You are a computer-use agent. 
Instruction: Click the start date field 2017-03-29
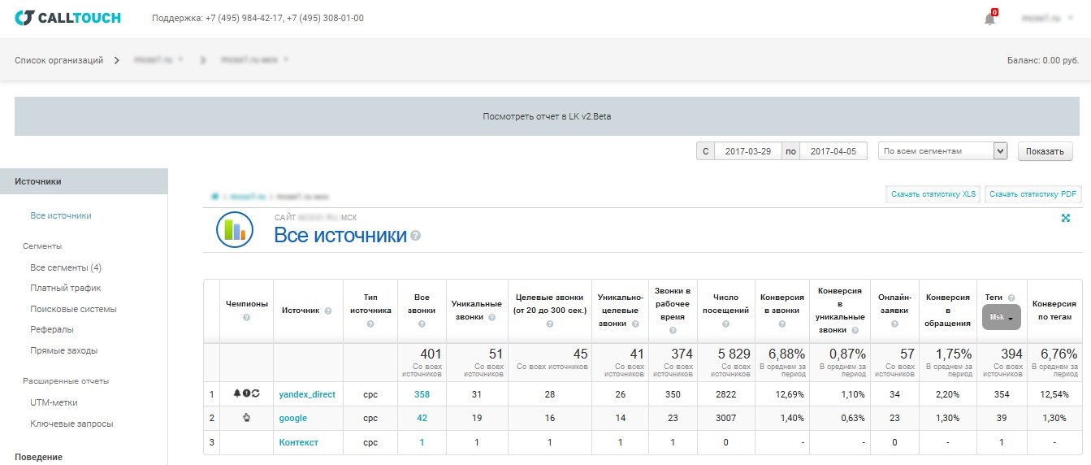click(747, 151)
